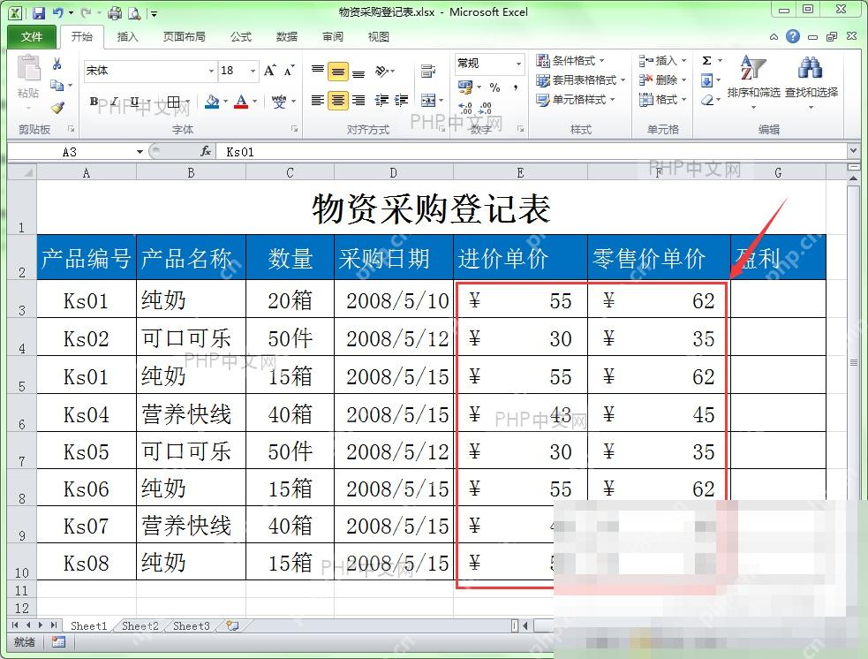Click the merge and center icon
Image resolution: width=868 pixels, height=659 pixels.
pyautogui.click(x=428, y=100)
